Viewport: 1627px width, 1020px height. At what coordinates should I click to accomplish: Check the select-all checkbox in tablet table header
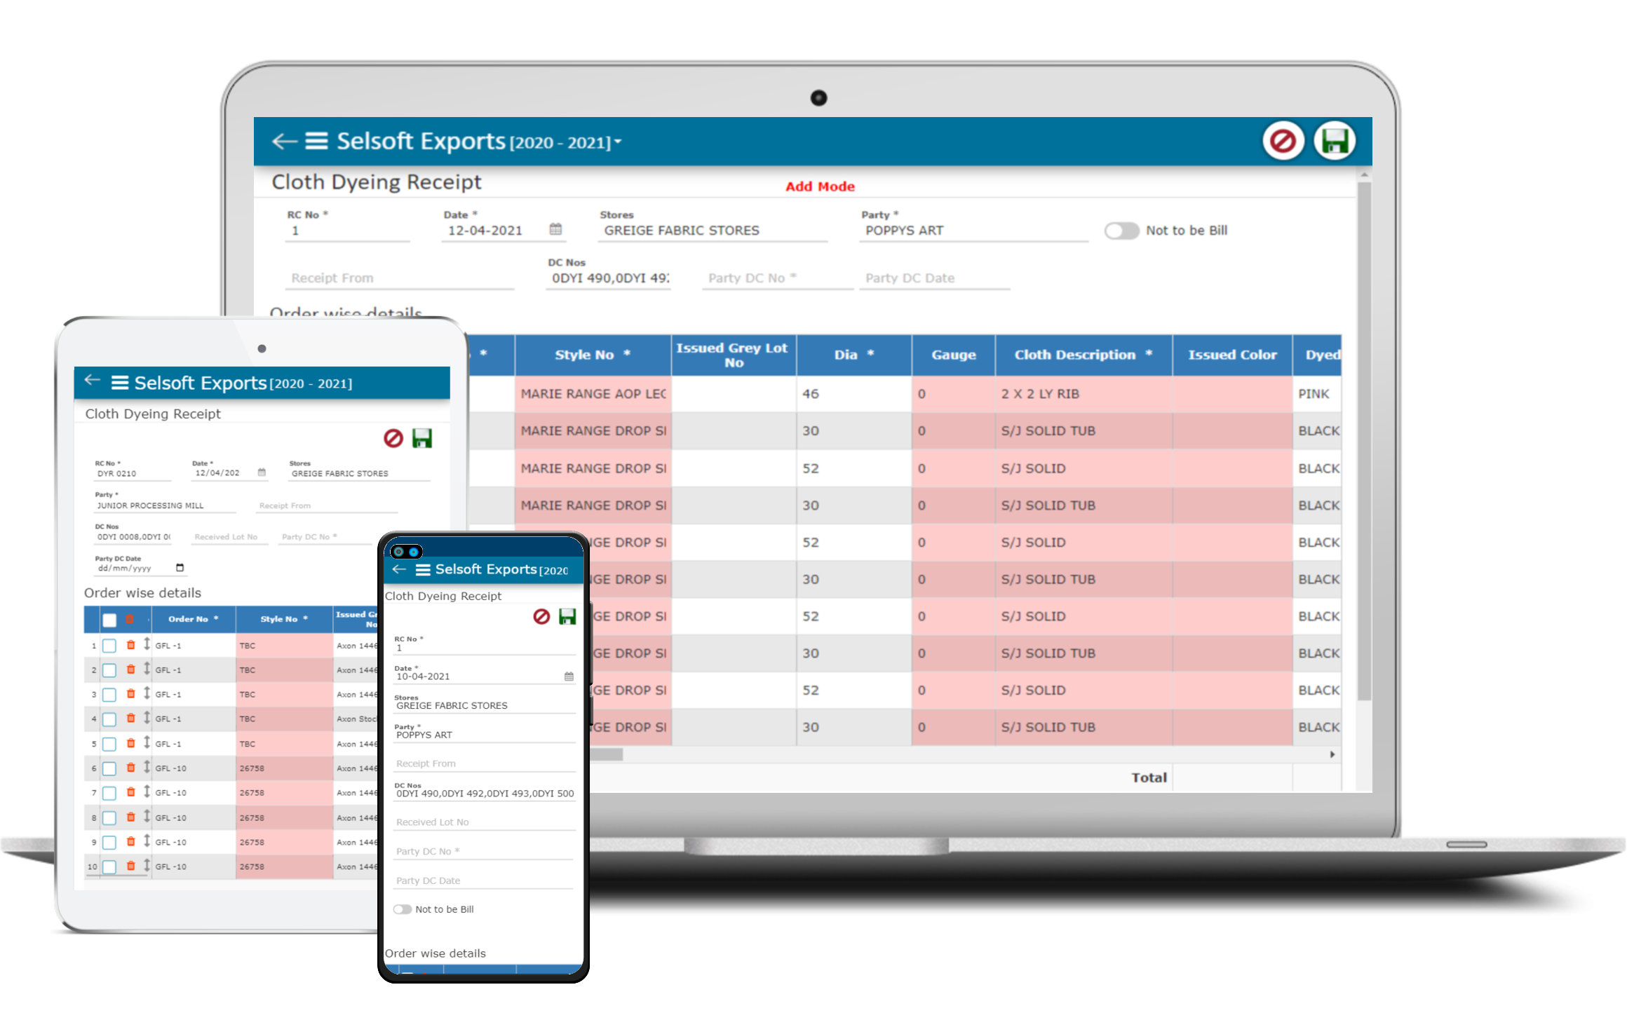109,620
